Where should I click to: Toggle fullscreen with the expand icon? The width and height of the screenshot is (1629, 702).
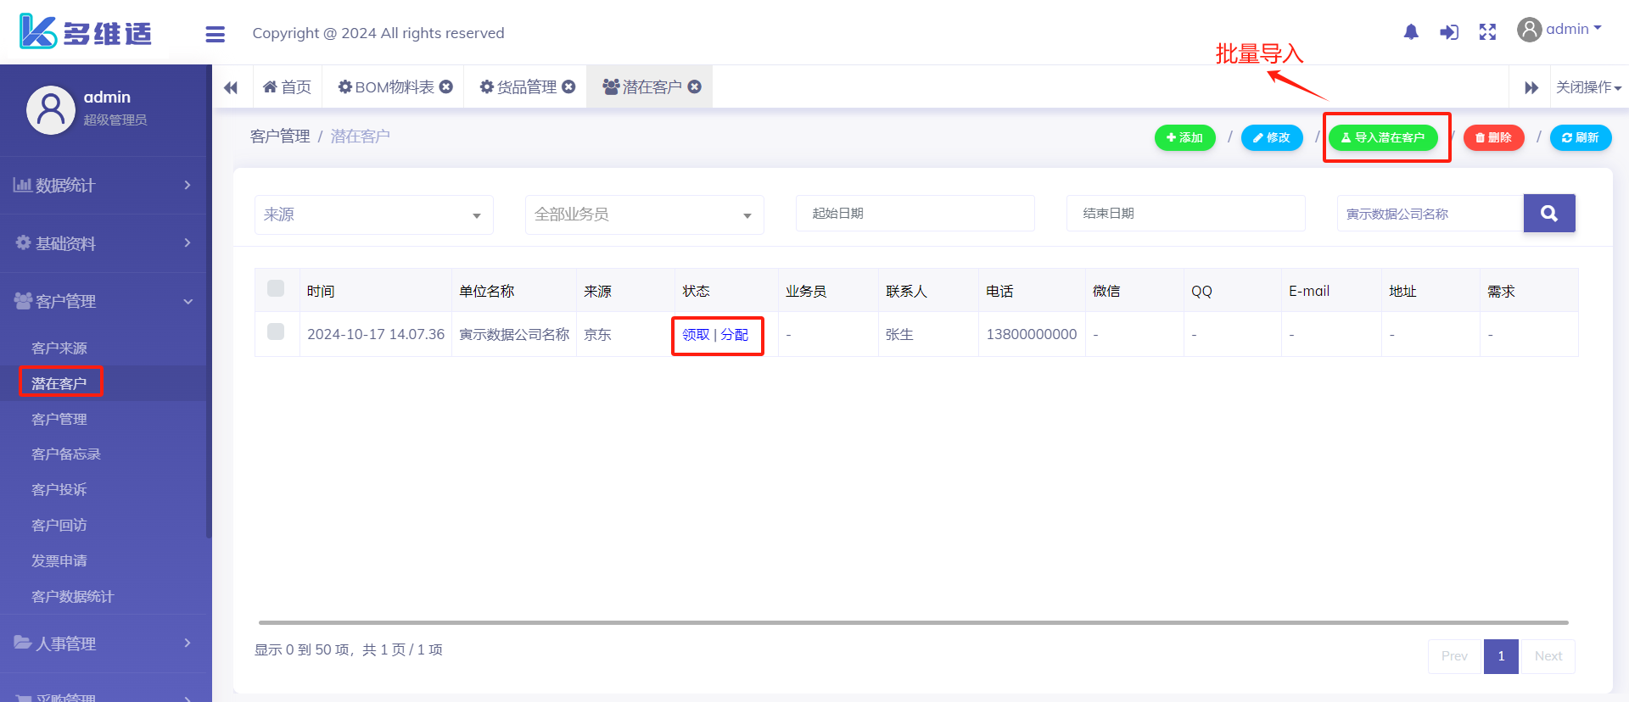[1487, 32]
